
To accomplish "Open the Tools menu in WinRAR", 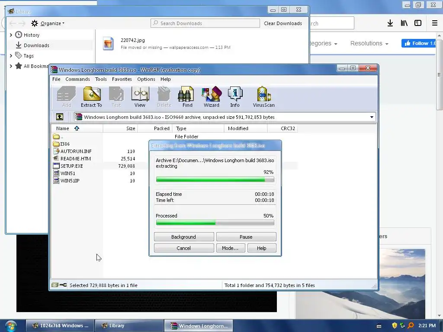I will 101,79.
